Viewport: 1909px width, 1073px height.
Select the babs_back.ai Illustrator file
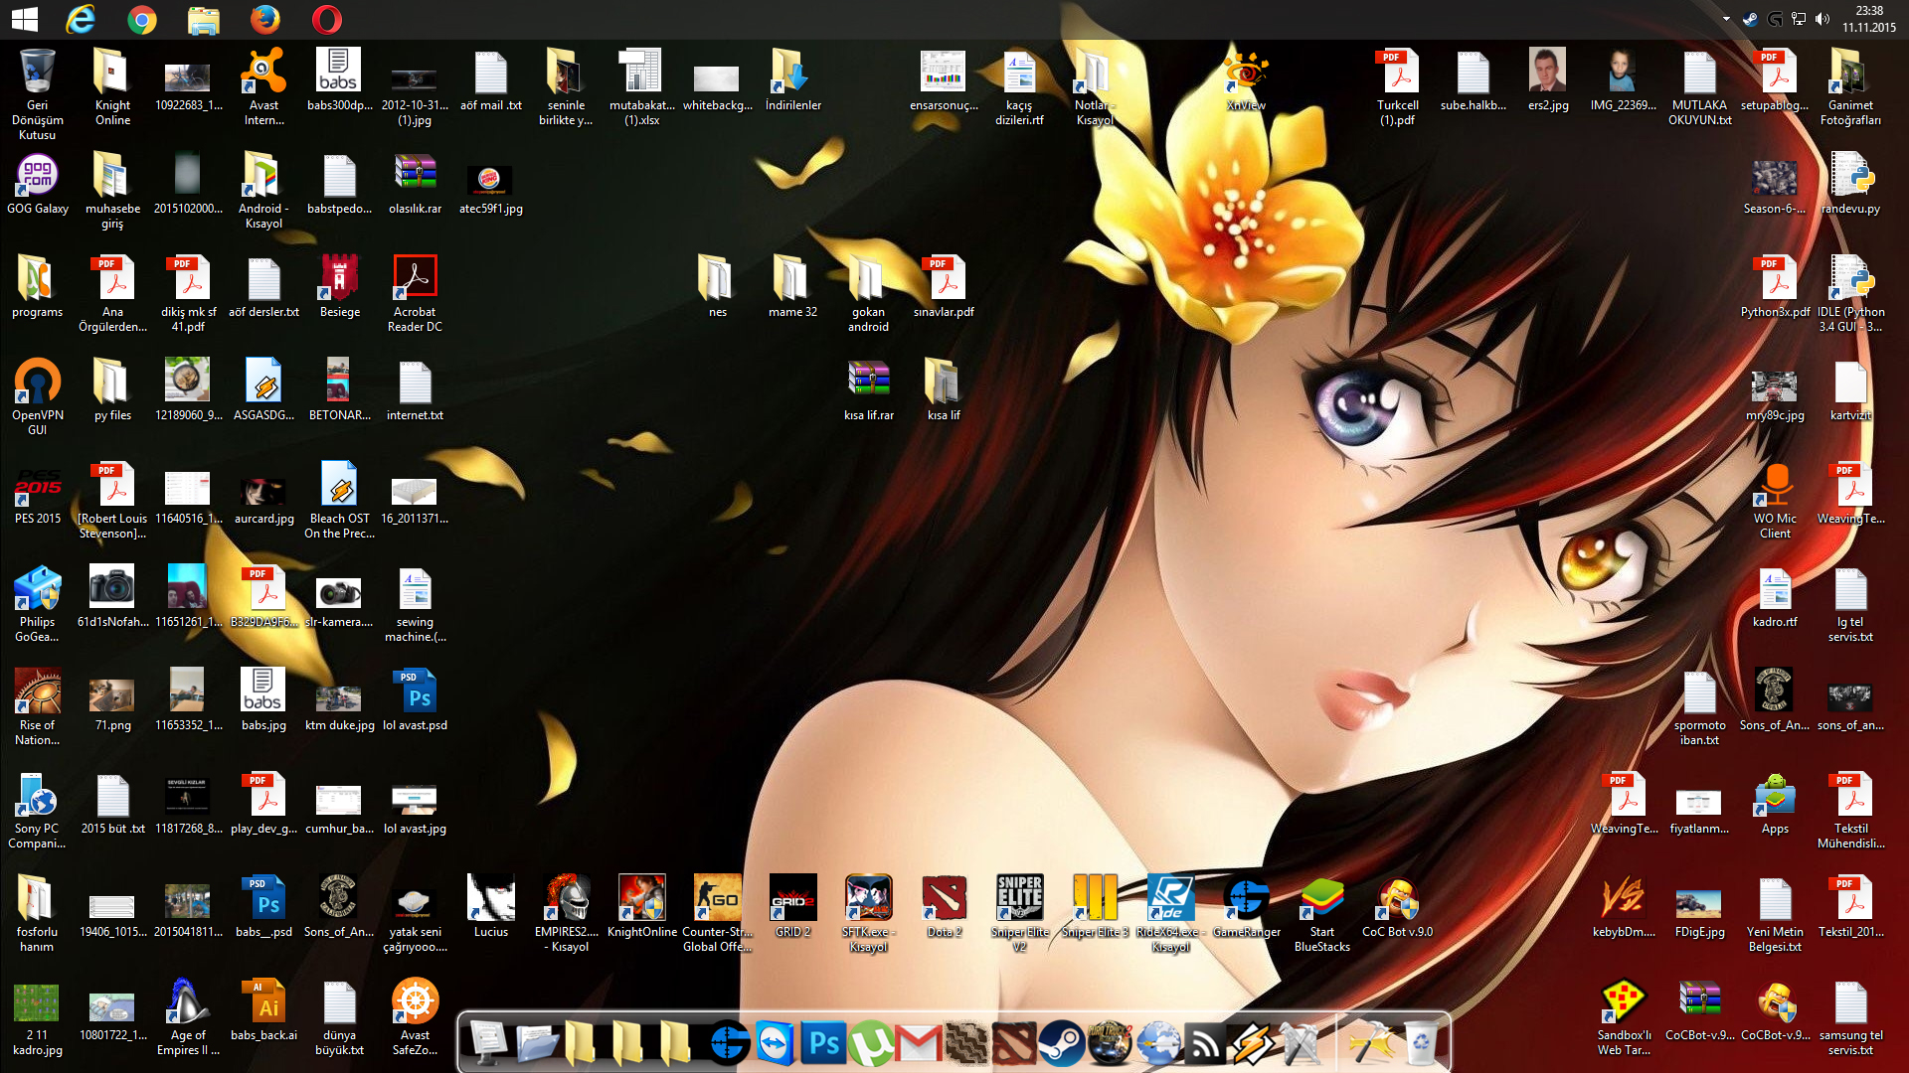(x=263, y=1010)
